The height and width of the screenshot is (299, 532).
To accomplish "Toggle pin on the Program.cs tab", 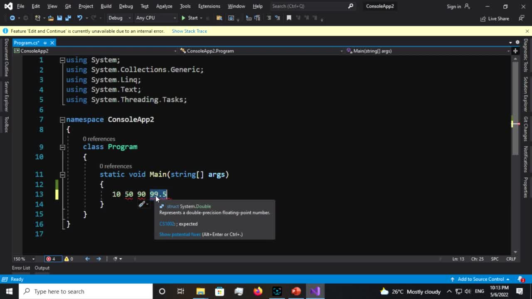I will tap(45, 43).
